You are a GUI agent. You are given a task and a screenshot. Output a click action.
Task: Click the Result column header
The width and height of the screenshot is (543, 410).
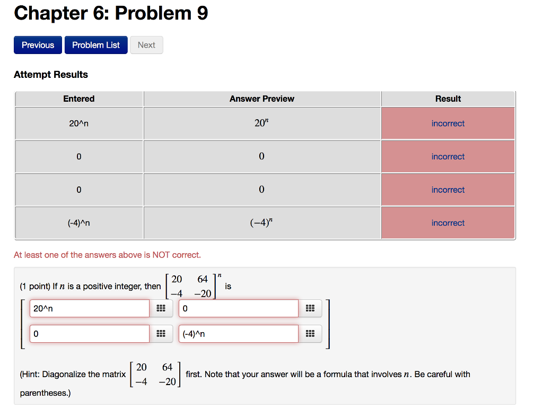pos(448,99)
